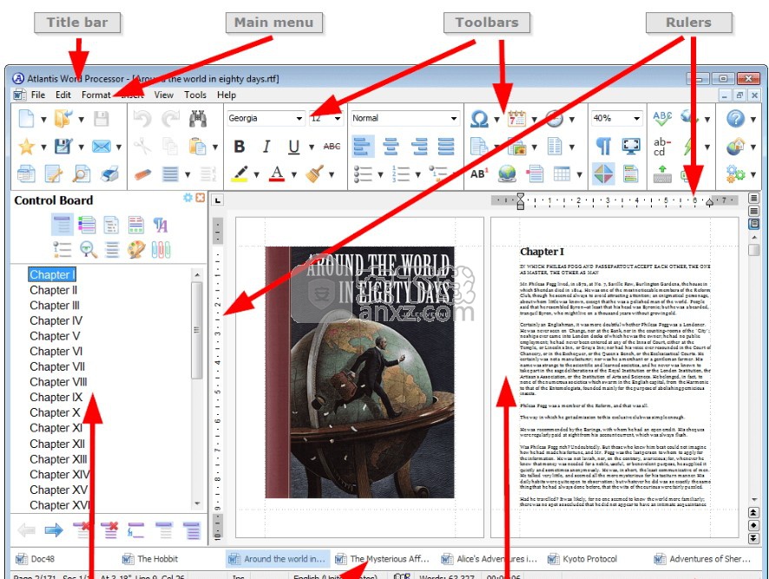This screenshot has width=769, height=579.
Task: Open print preview with the page-magnifier icon
Action: [x=82, y=174]
